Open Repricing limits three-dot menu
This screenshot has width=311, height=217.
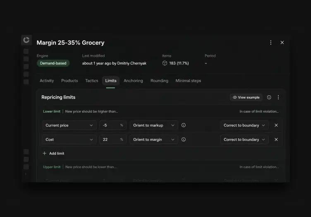[278, 97]
